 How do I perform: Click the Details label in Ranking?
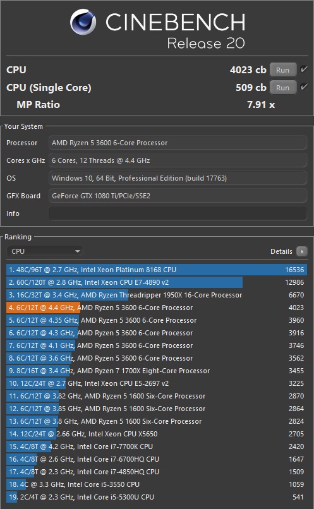click(281, 251)
